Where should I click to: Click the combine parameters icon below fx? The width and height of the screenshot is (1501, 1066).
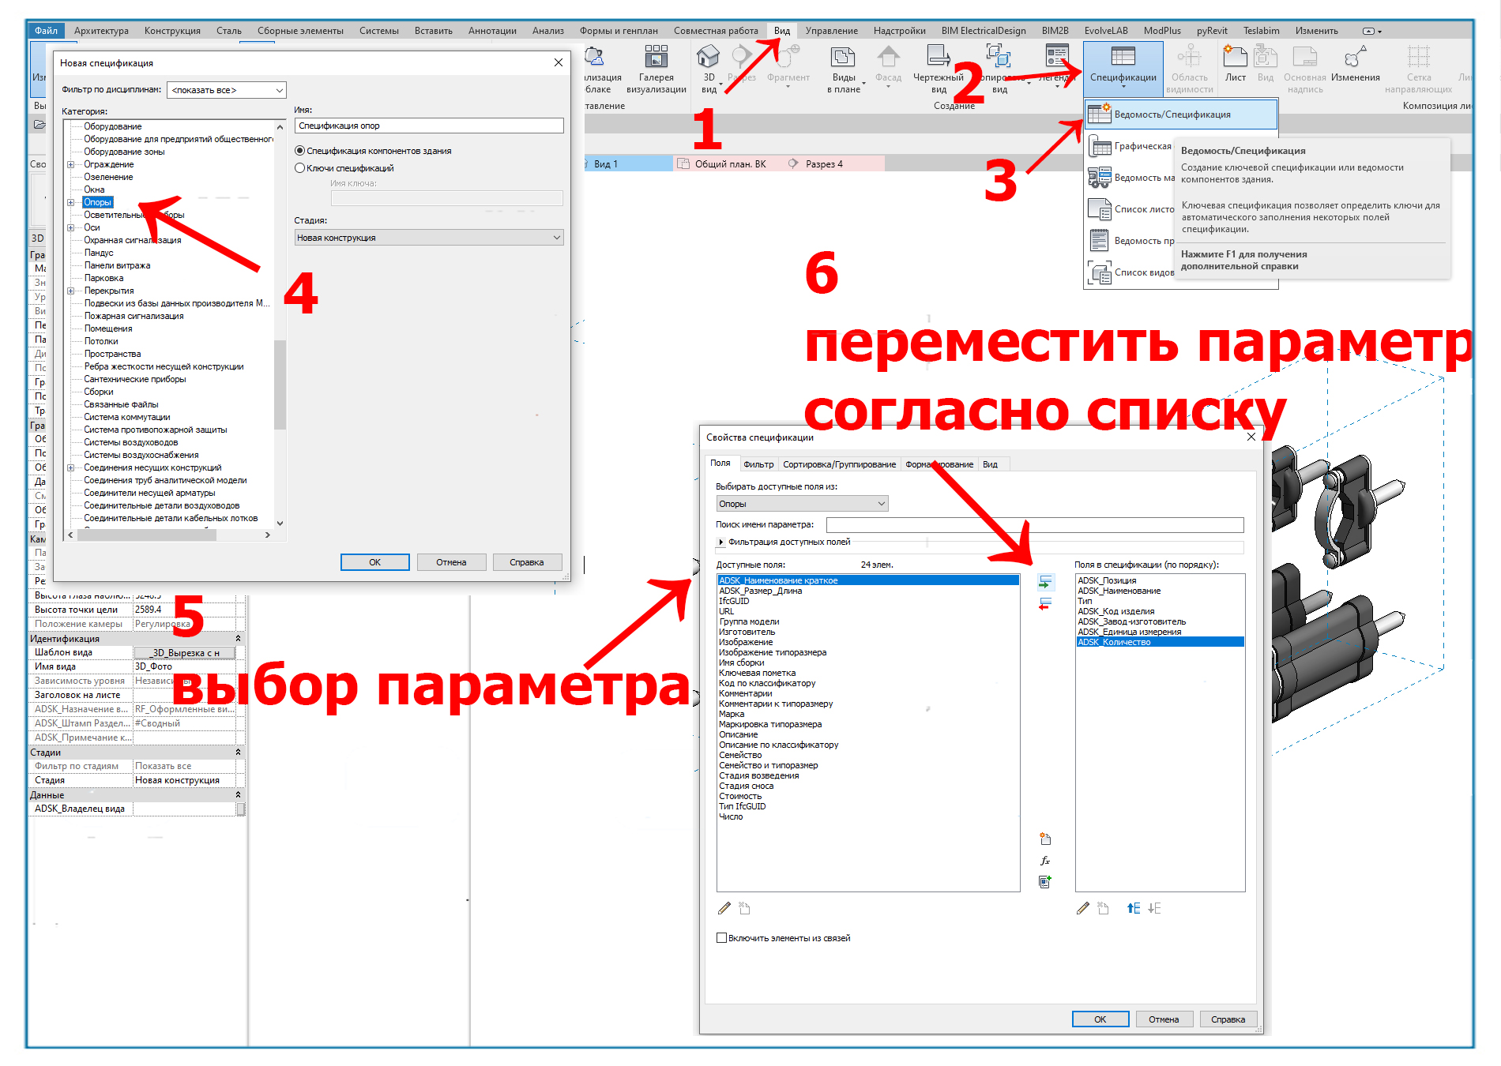click(1045, 882)
